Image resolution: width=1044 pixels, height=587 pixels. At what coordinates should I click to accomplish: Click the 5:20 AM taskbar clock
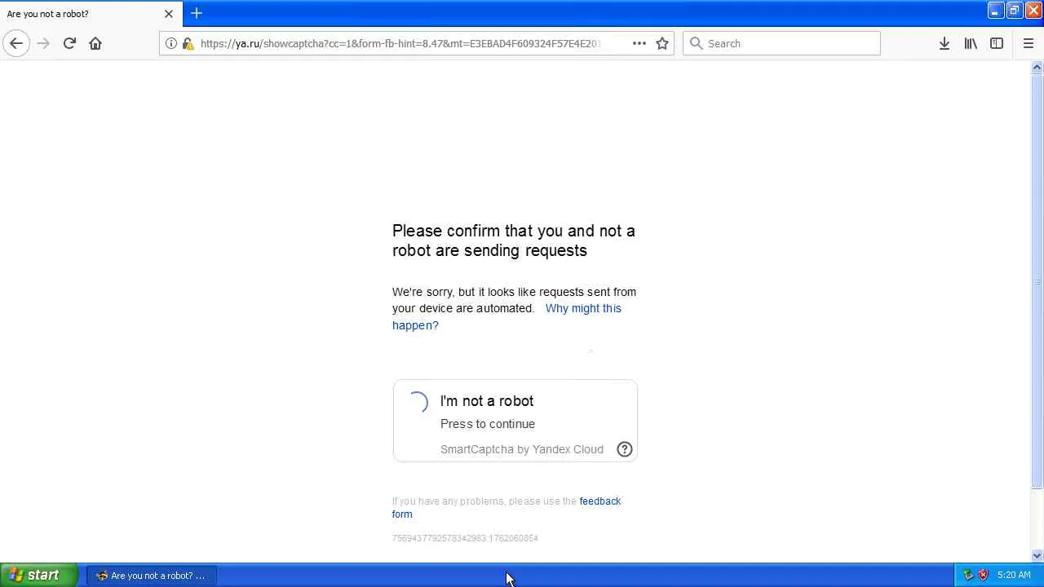pyautogui.click(x=1014, y=575)
